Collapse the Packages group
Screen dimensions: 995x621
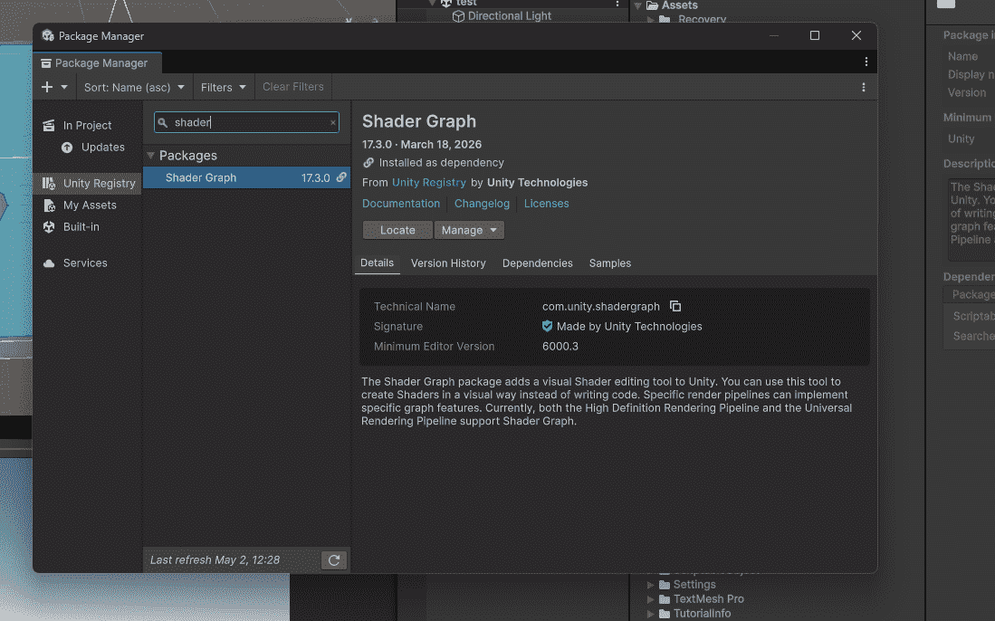click(151, 156)
